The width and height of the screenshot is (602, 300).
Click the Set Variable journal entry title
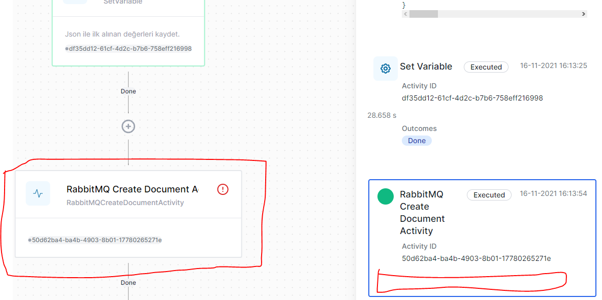[x=426, y=66]
